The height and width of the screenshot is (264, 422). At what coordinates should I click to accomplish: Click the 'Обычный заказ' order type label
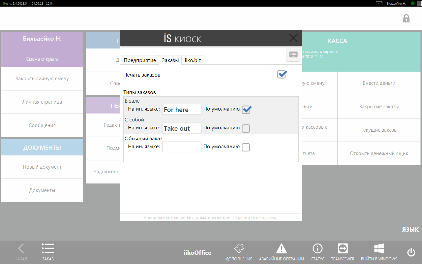point(143,139)
